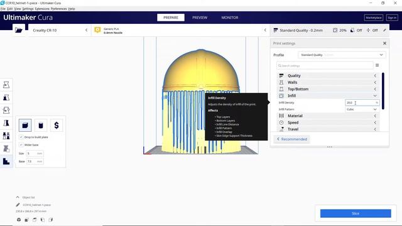Click the support Off indicator icon
Screen dimensions: 402x226
[352, 30]
